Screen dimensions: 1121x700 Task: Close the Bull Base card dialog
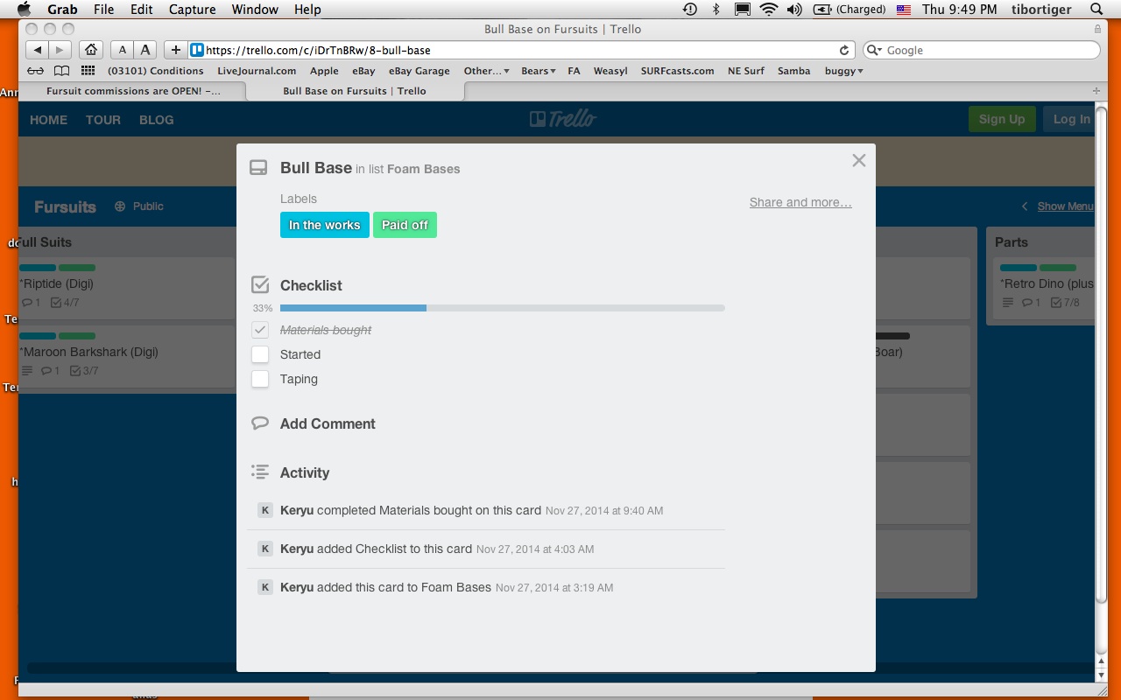point(858,160)
